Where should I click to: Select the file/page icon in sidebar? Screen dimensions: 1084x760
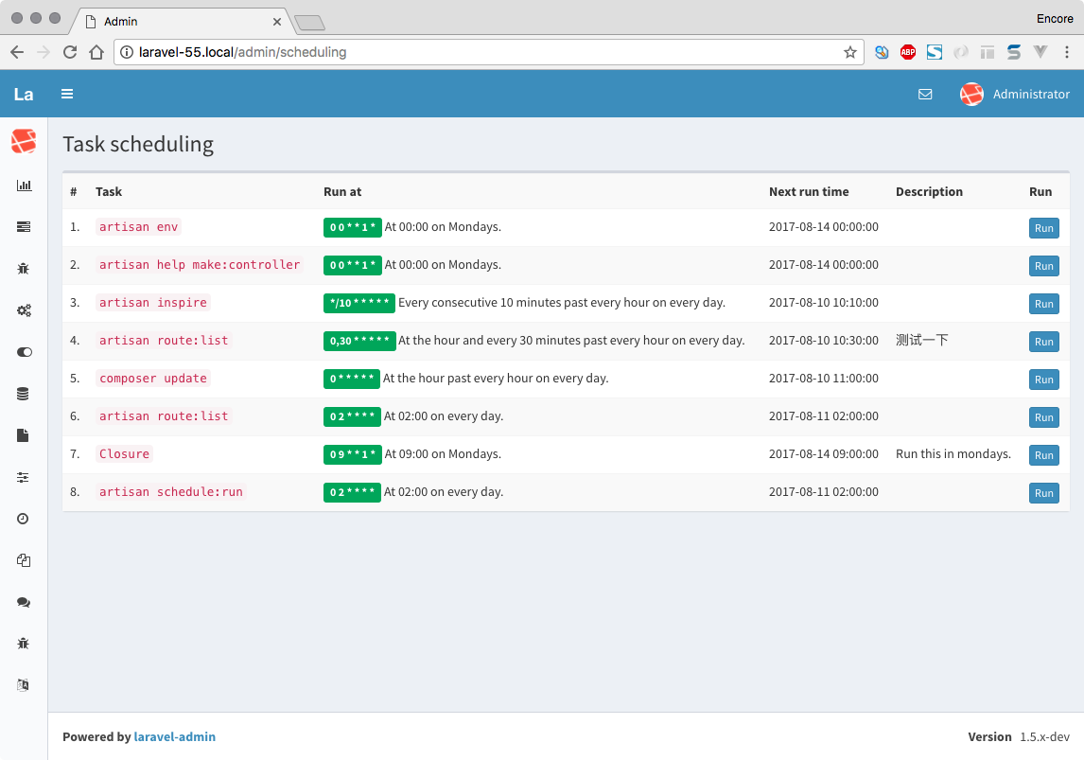click(24, 435)
